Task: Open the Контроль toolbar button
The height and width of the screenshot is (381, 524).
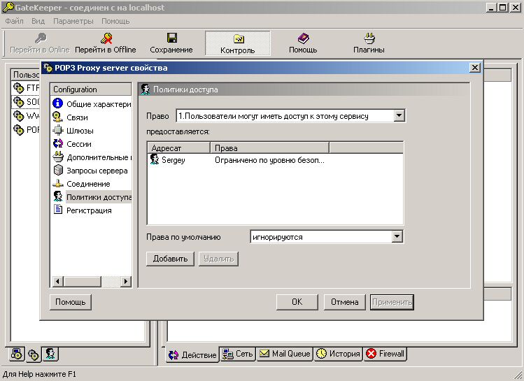Action: (x=237, y=43)
